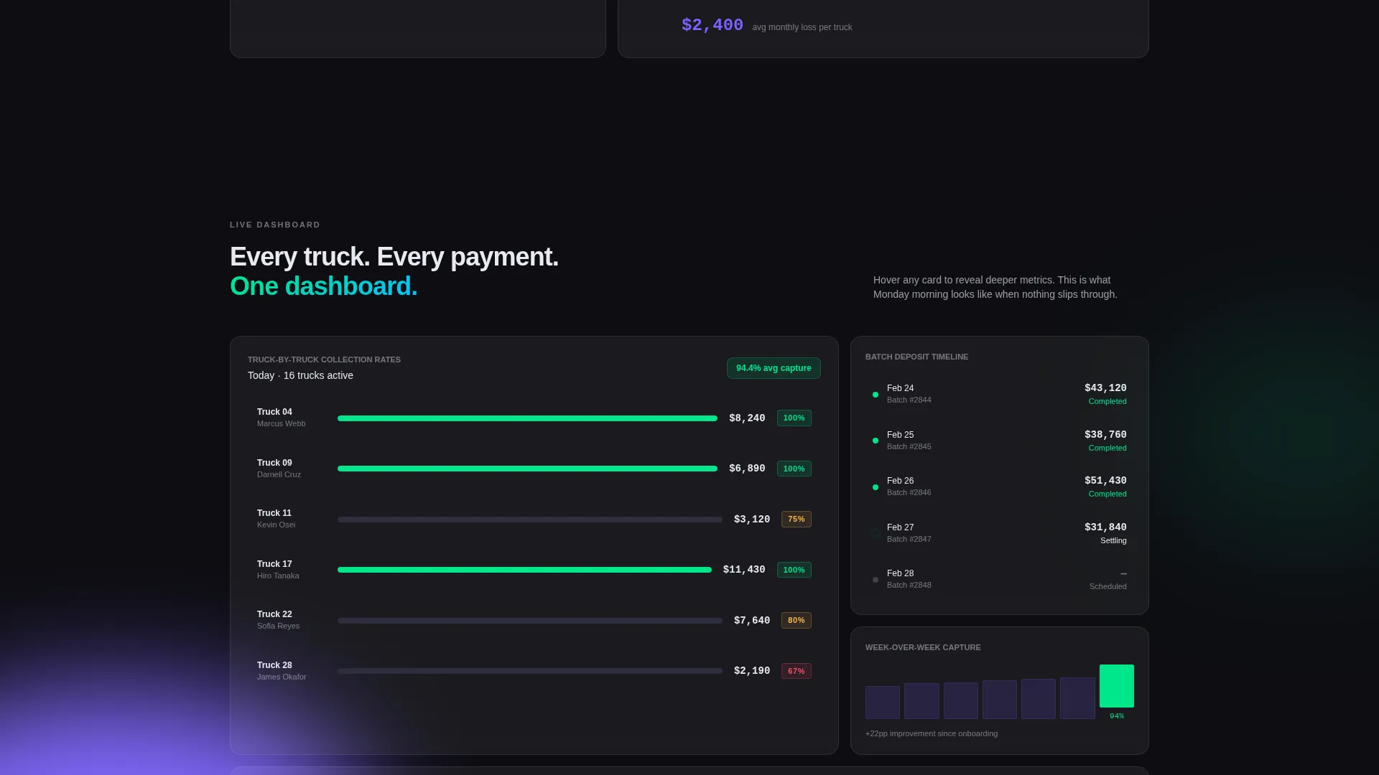Image resolution: width=1379 pixels, height=775 pixels.
Task: Click Truck 04 collection progress bar
Action: [x=527, y=418]
